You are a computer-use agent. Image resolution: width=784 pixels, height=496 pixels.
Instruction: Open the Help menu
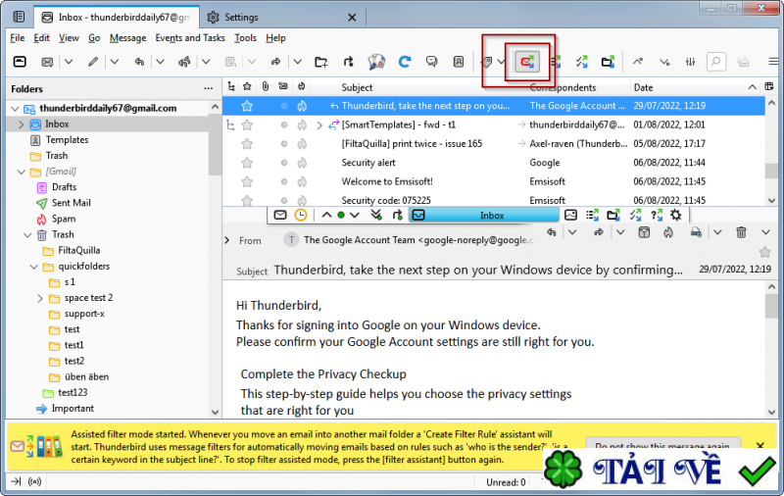(x=275, y=38)
